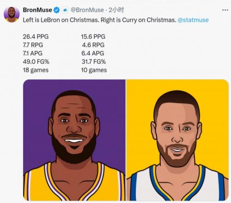
Task: Open the BronMuse profile avatar
Action: pos(12,15)
